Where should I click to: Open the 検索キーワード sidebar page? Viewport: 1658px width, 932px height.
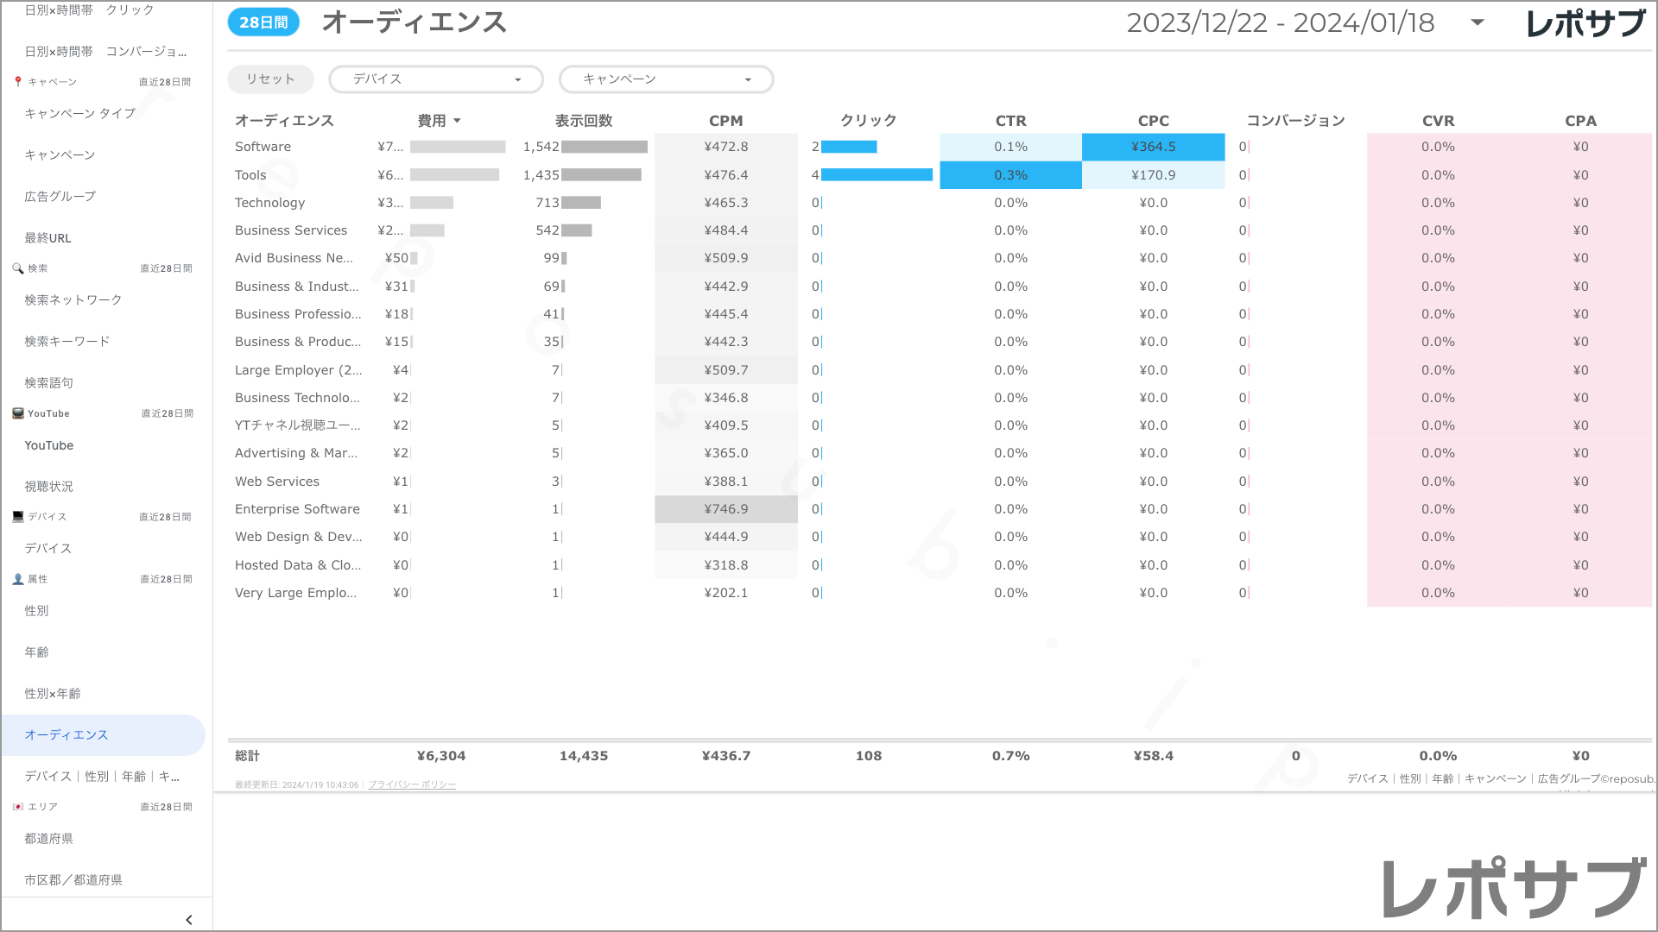[67, 342]
